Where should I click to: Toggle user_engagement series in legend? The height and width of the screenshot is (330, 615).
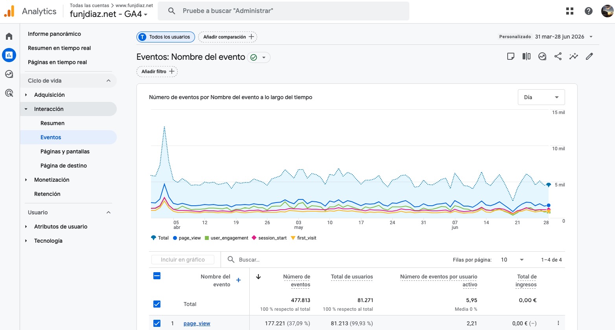(226, 238)
